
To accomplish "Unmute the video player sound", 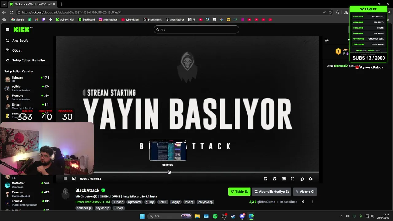I will point(74,179).
